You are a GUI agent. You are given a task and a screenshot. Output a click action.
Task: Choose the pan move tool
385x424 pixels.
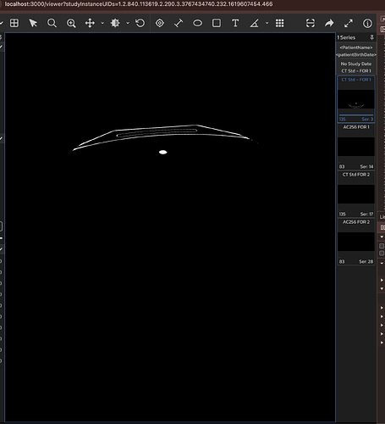(x=90, y=23)
